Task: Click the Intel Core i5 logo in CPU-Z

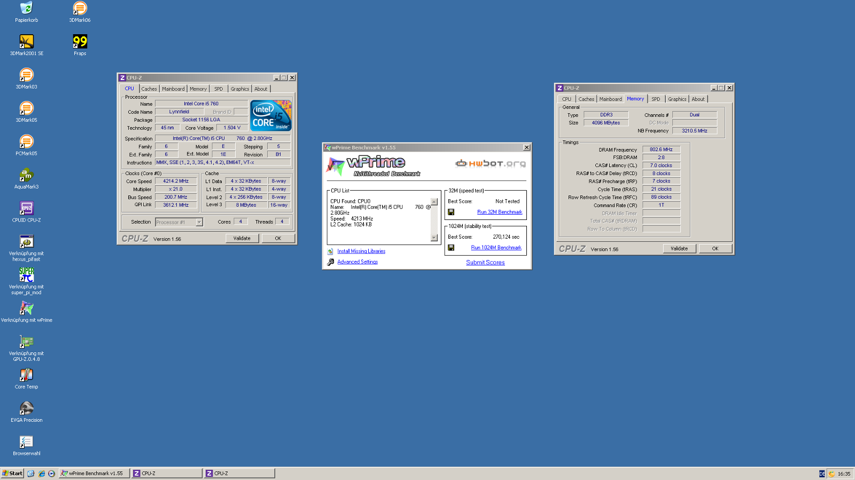Action: (x=271, y=115)
